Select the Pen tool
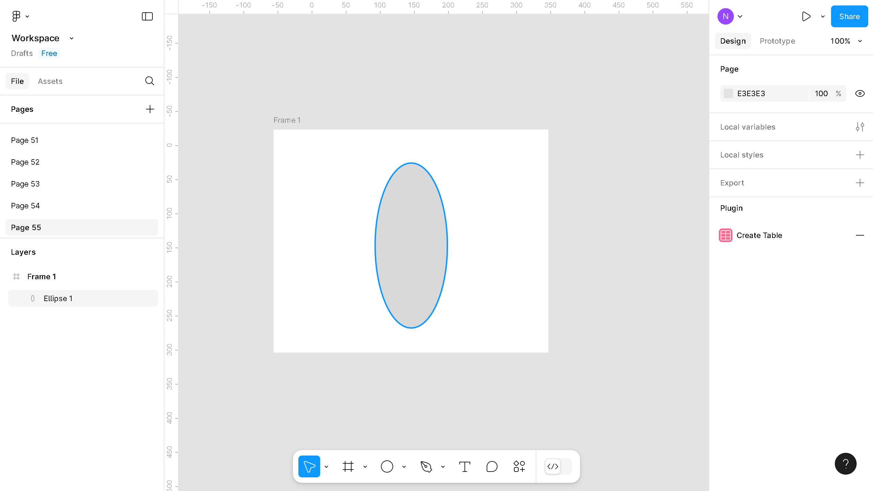The height and width of the screenshot is (491, 873). point(427,466)
